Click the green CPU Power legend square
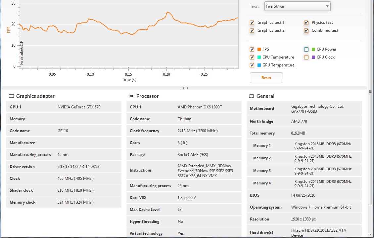 pos(313,49)
